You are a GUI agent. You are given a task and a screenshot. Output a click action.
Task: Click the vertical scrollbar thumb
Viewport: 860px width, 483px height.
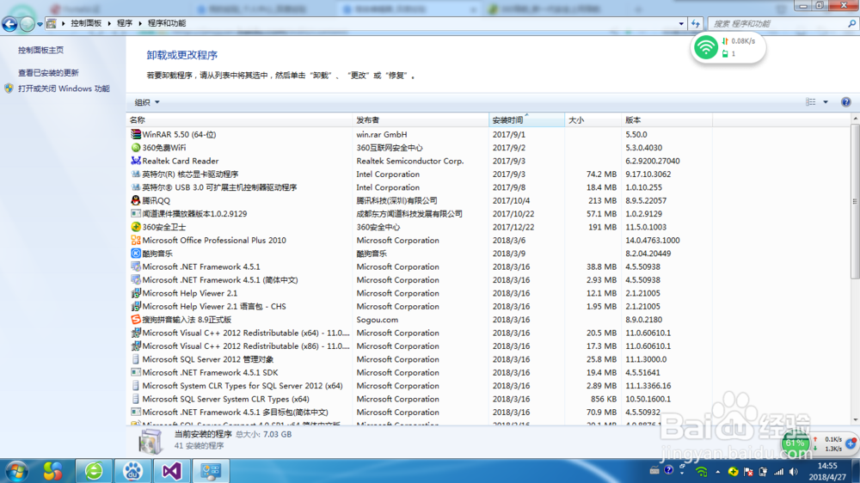855,200
